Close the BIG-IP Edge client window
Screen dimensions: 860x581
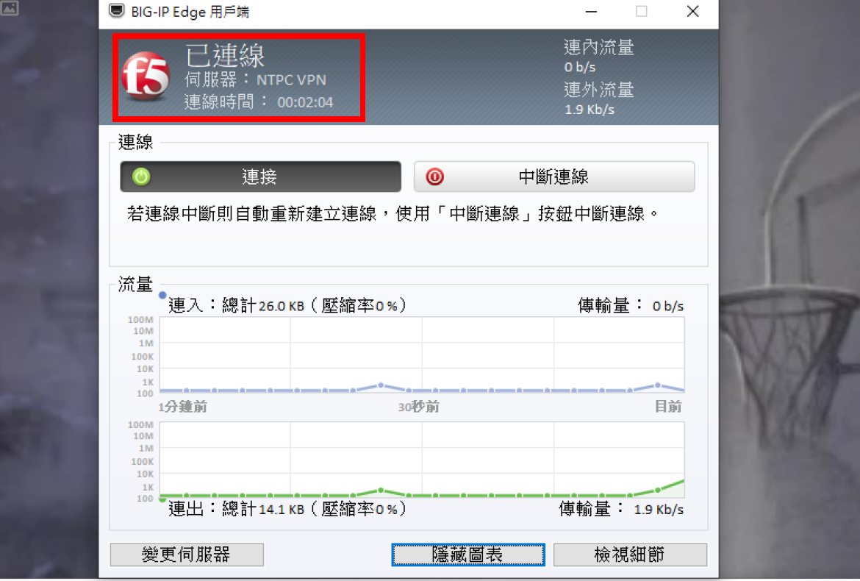click(692, 12)
